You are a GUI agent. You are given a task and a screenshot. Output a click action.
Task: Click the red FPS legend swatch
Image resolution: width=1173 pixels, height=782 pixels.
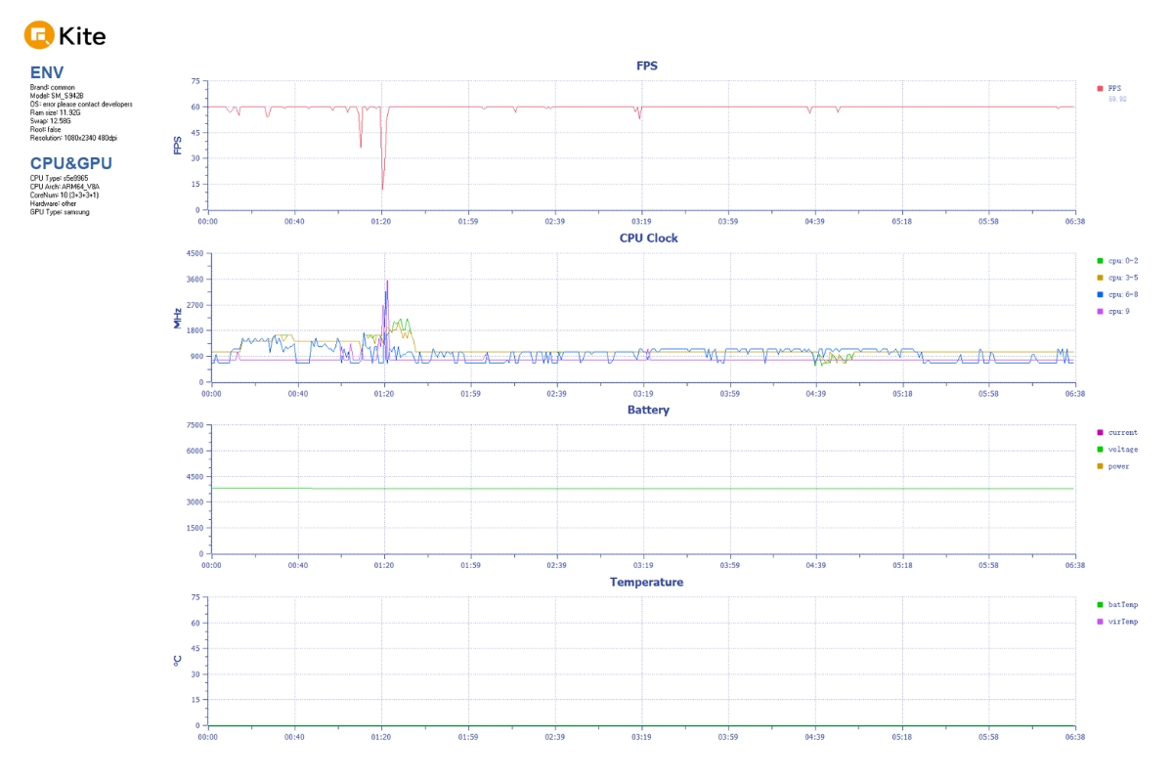click(x=1100, y=88)
